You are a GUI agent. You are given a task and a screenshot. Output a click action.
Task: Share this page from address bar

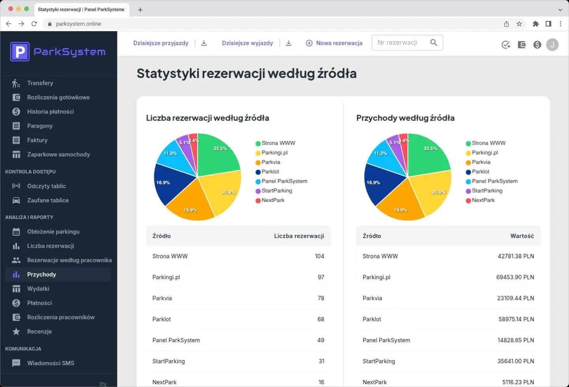pyautogui.click(x=507, y=24)
